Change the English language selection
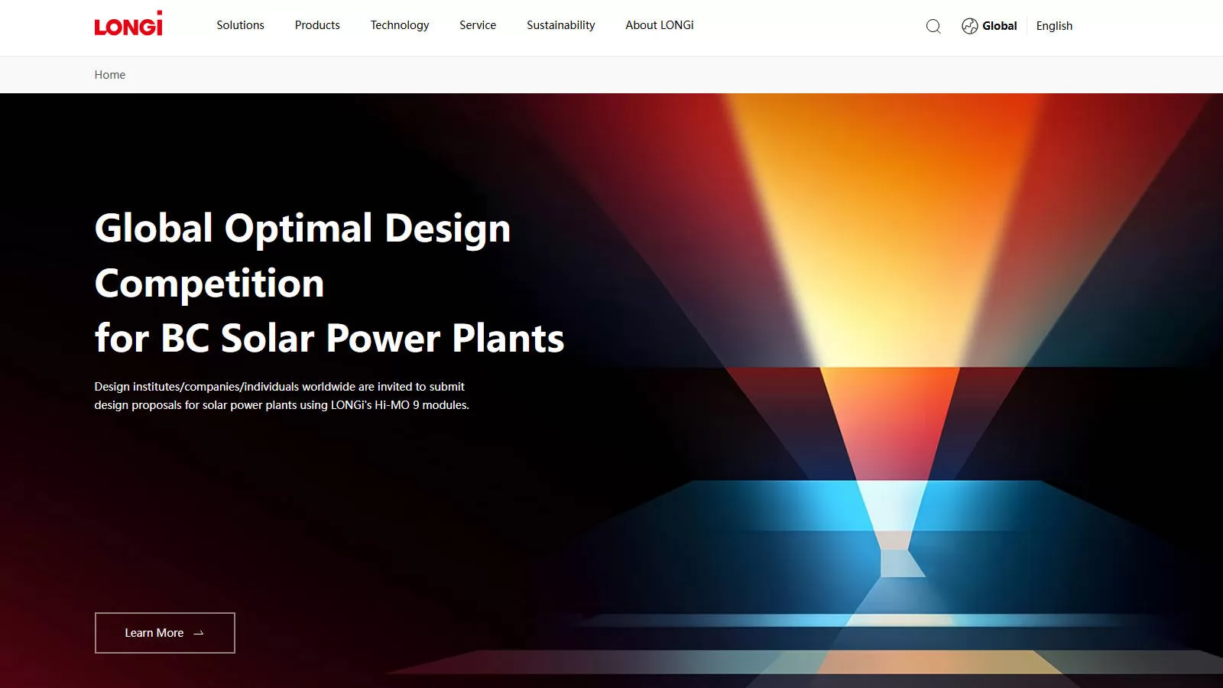Image resolution: width=1223 pixels, height=688 pixels. coord(1054,26)
